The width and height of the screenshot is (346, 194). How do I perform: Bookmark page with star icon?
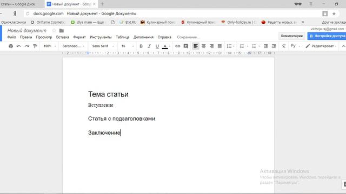(x=334, y=13)
